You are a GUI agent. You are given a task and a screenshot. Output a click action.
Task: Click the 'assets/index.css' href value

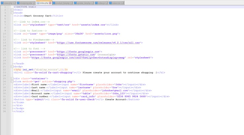click(93, 25)
